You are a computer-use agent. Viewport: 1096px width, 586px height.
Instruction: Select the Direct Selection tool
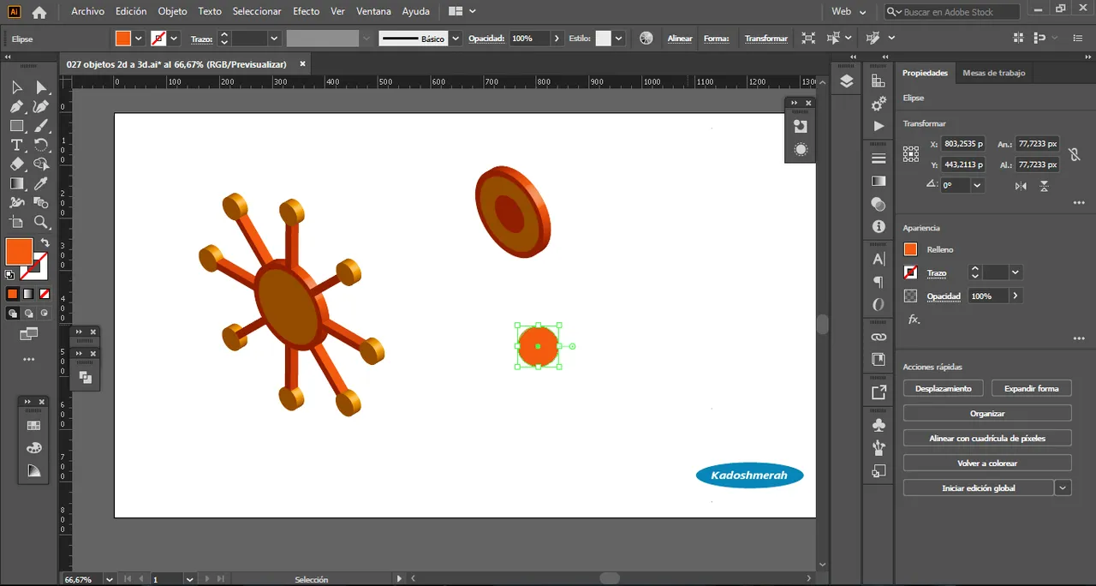pos(41,87)
